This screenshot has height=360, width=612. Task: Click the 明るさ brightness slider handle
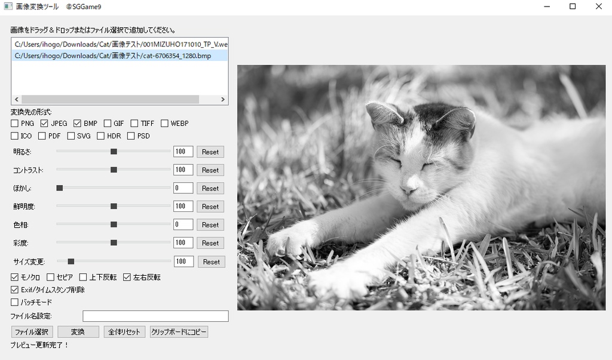tap(114, 151)
